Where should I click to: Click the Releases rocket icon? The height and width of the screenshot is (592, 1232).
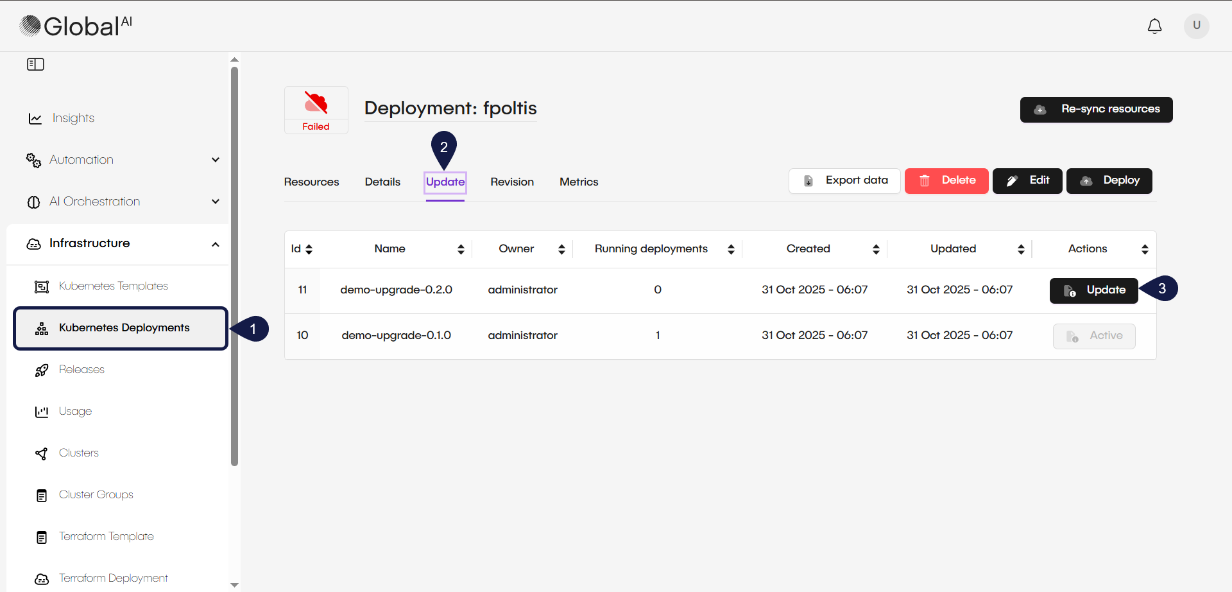click(x=42, y=370)
